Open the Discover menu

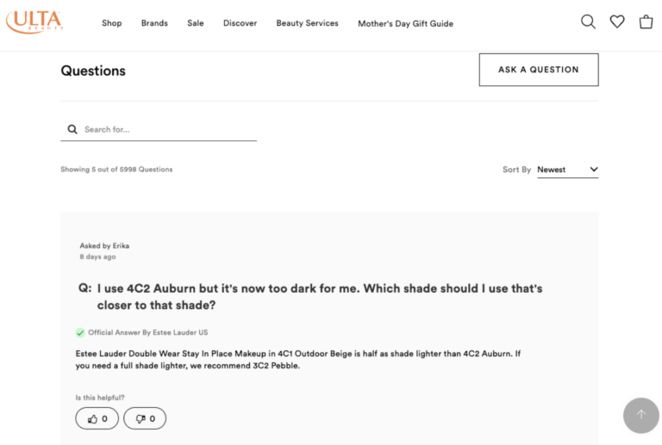click(x=240, y=23)
